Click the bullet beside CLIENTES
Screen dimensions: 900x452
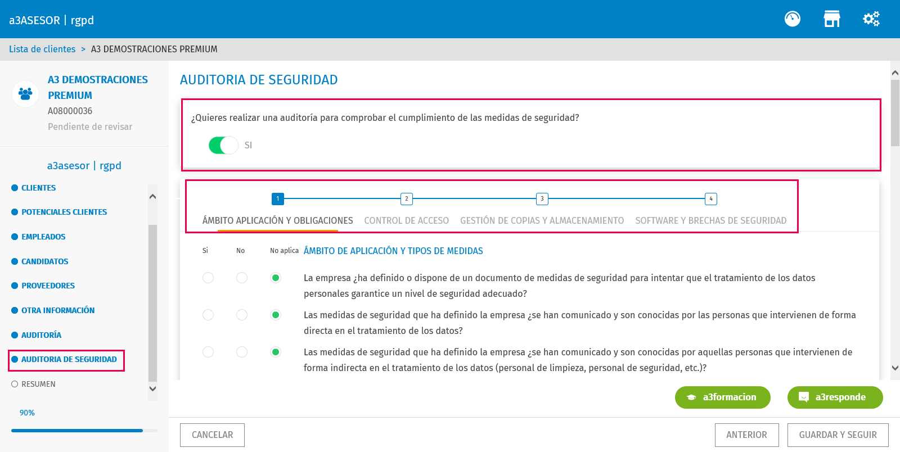coord(15,188)
